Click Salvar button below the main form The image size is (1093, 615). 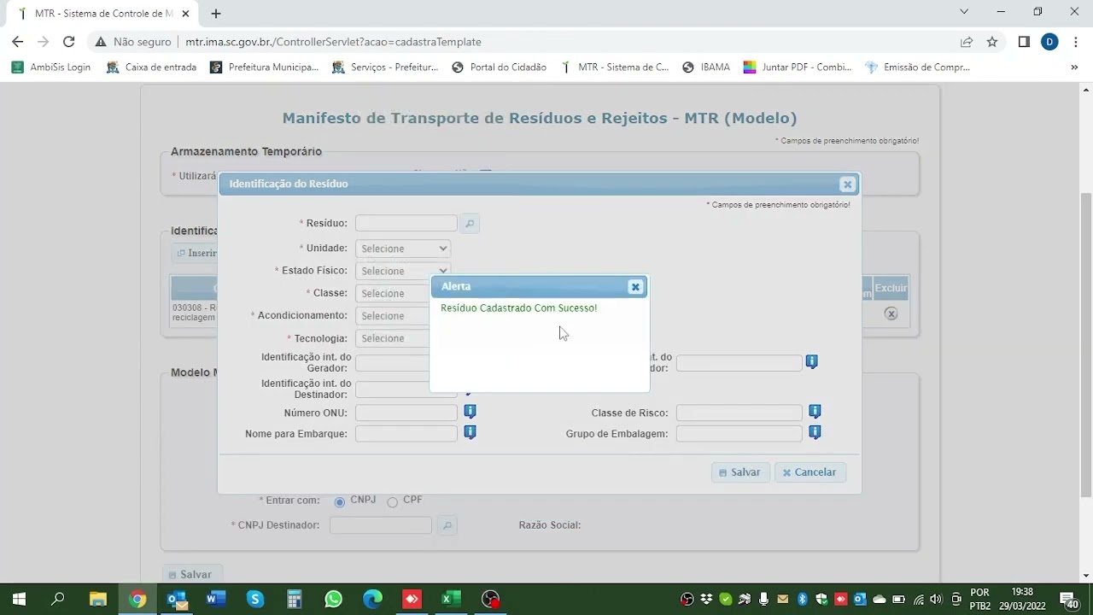[191, 575]
